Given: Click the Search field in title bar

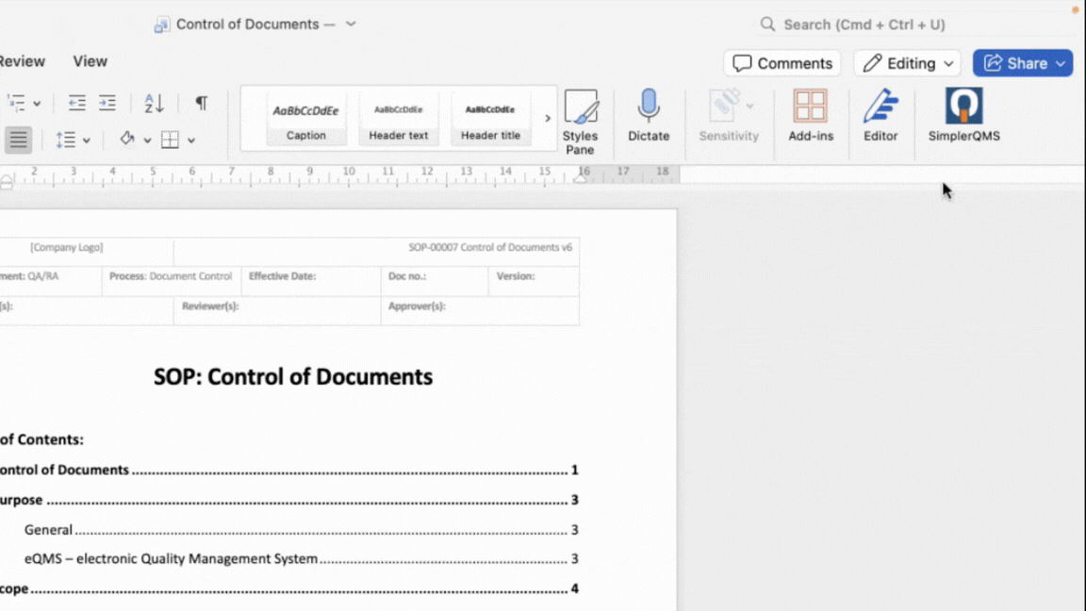Looking at the screenshot, I should click(864, 25).
